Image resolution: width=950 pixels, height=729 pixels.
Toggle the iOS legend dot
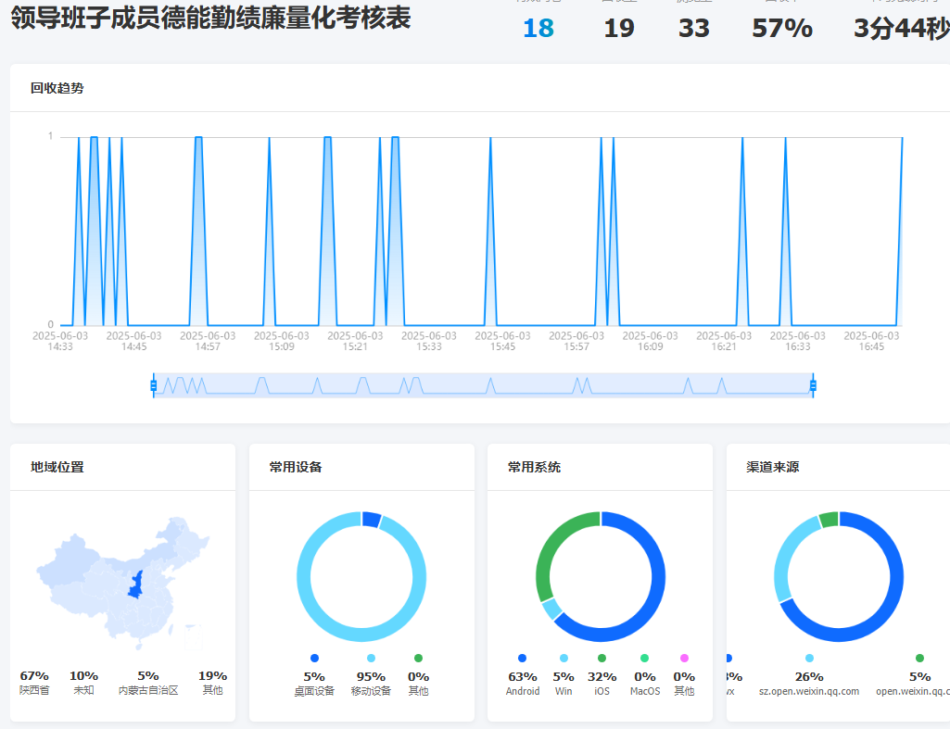602,659
